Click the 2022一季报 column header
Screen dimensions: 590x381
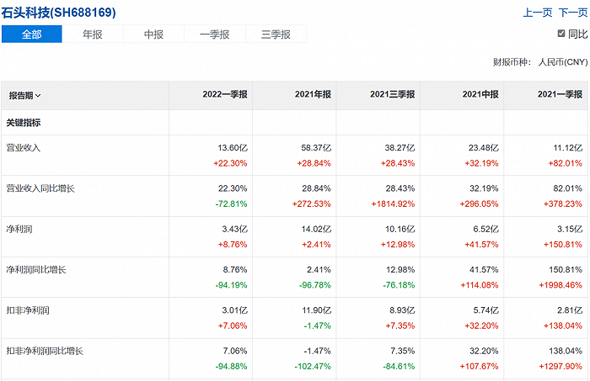pos(225,94)
